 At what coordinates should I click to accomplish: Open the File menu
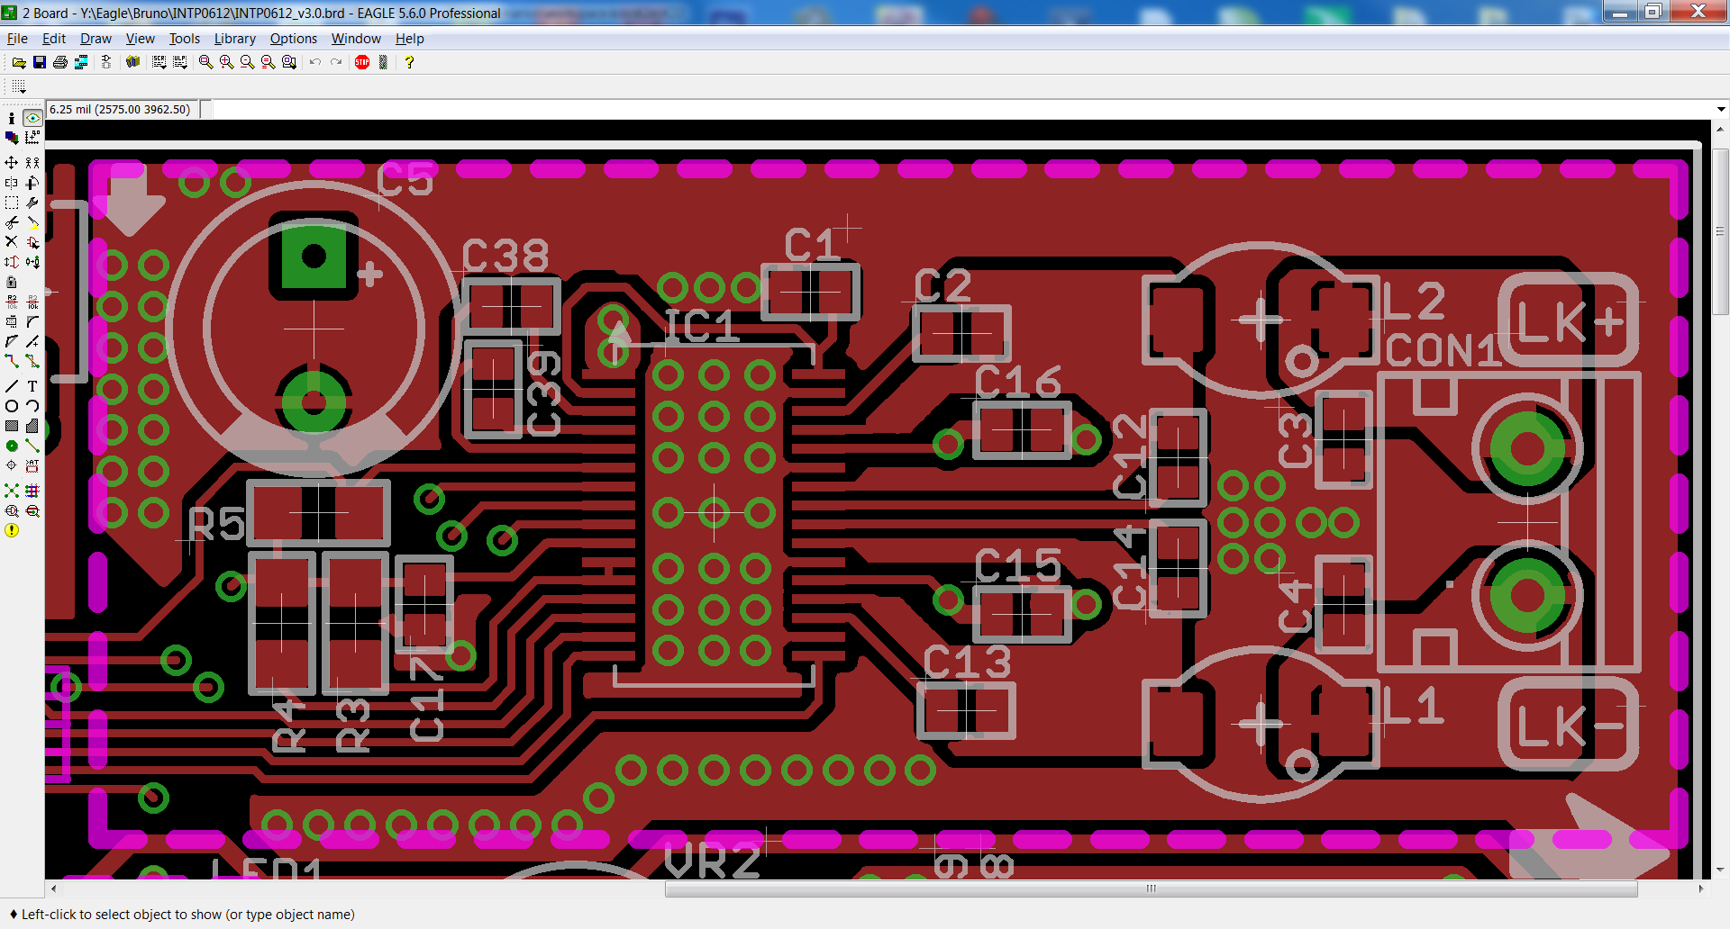pyautogui.click(x=17, y=39)
